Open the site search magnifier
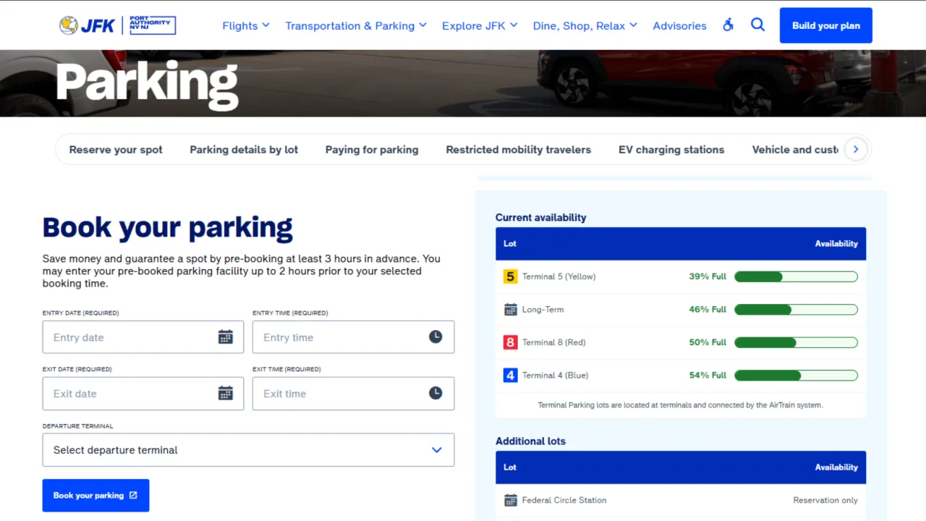 757,25
